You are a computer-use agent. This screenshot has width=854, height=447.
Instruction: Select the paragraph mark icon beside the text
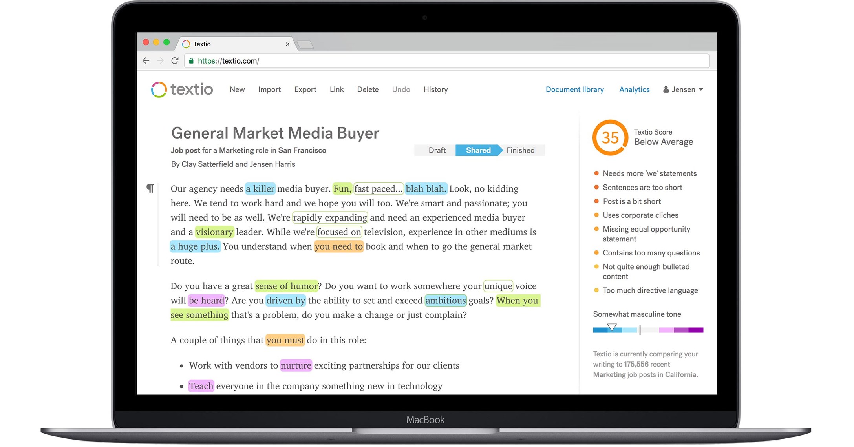point(150,188)
